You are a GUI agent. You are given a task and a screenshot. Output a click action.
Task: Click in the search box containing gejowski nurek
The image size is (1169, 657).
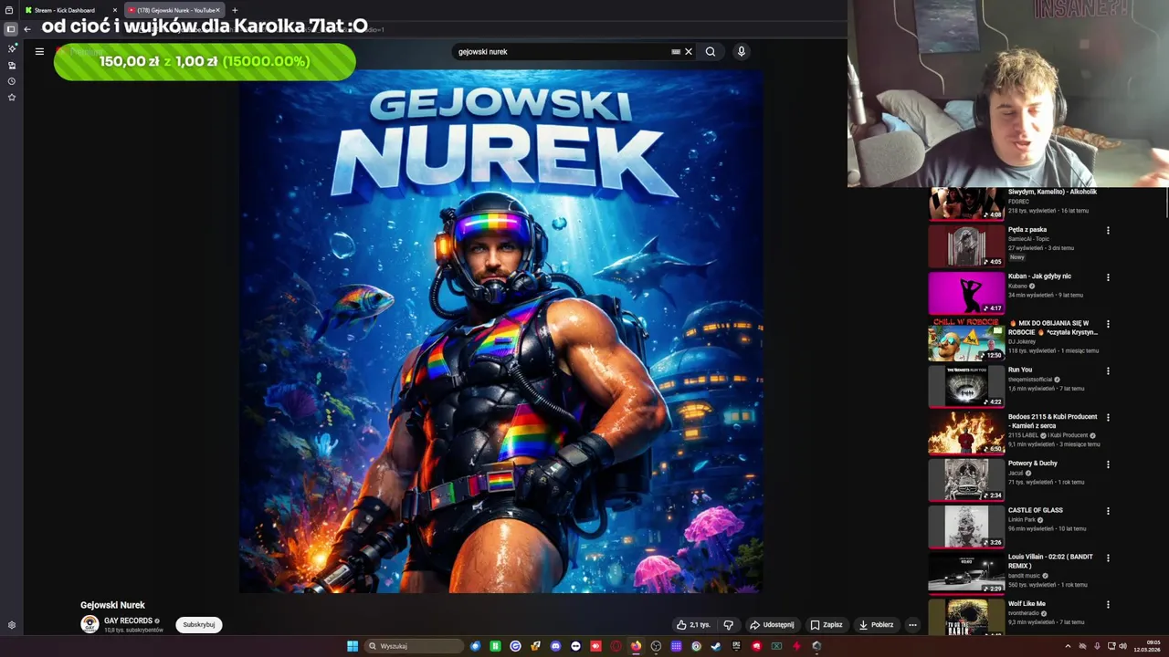[x=562, y=52]
